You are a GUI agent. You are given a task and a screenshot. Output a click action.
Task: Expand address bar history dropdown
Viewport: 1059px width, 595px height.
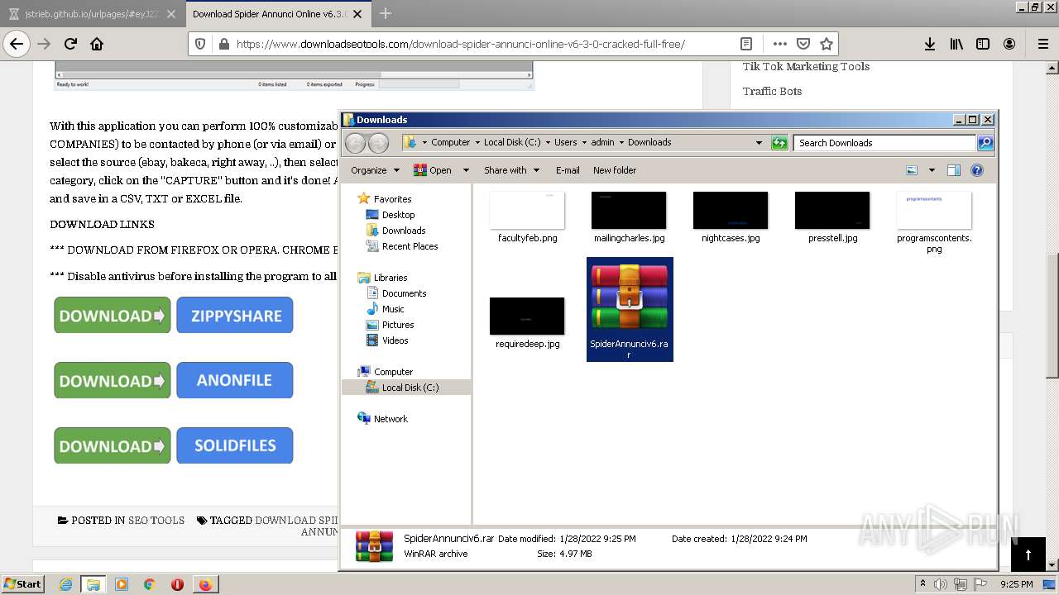(759, 143)
